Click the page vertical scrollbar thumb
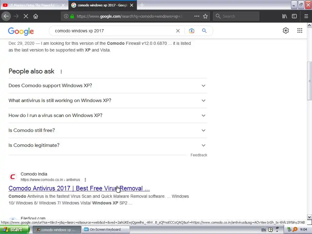The width and height of the screenshot is (312, 234). coord(309,81)
